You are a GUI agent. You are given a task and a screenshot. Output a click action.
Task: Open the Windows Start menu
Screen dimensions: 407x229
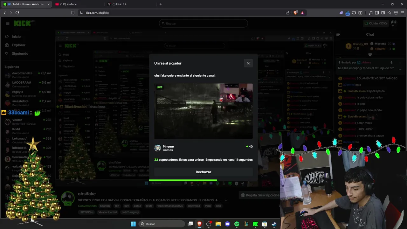pos(133,224)
